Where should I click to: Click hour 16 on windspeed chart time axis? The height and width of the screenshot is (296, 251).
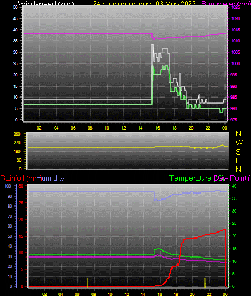coord(157,128)
